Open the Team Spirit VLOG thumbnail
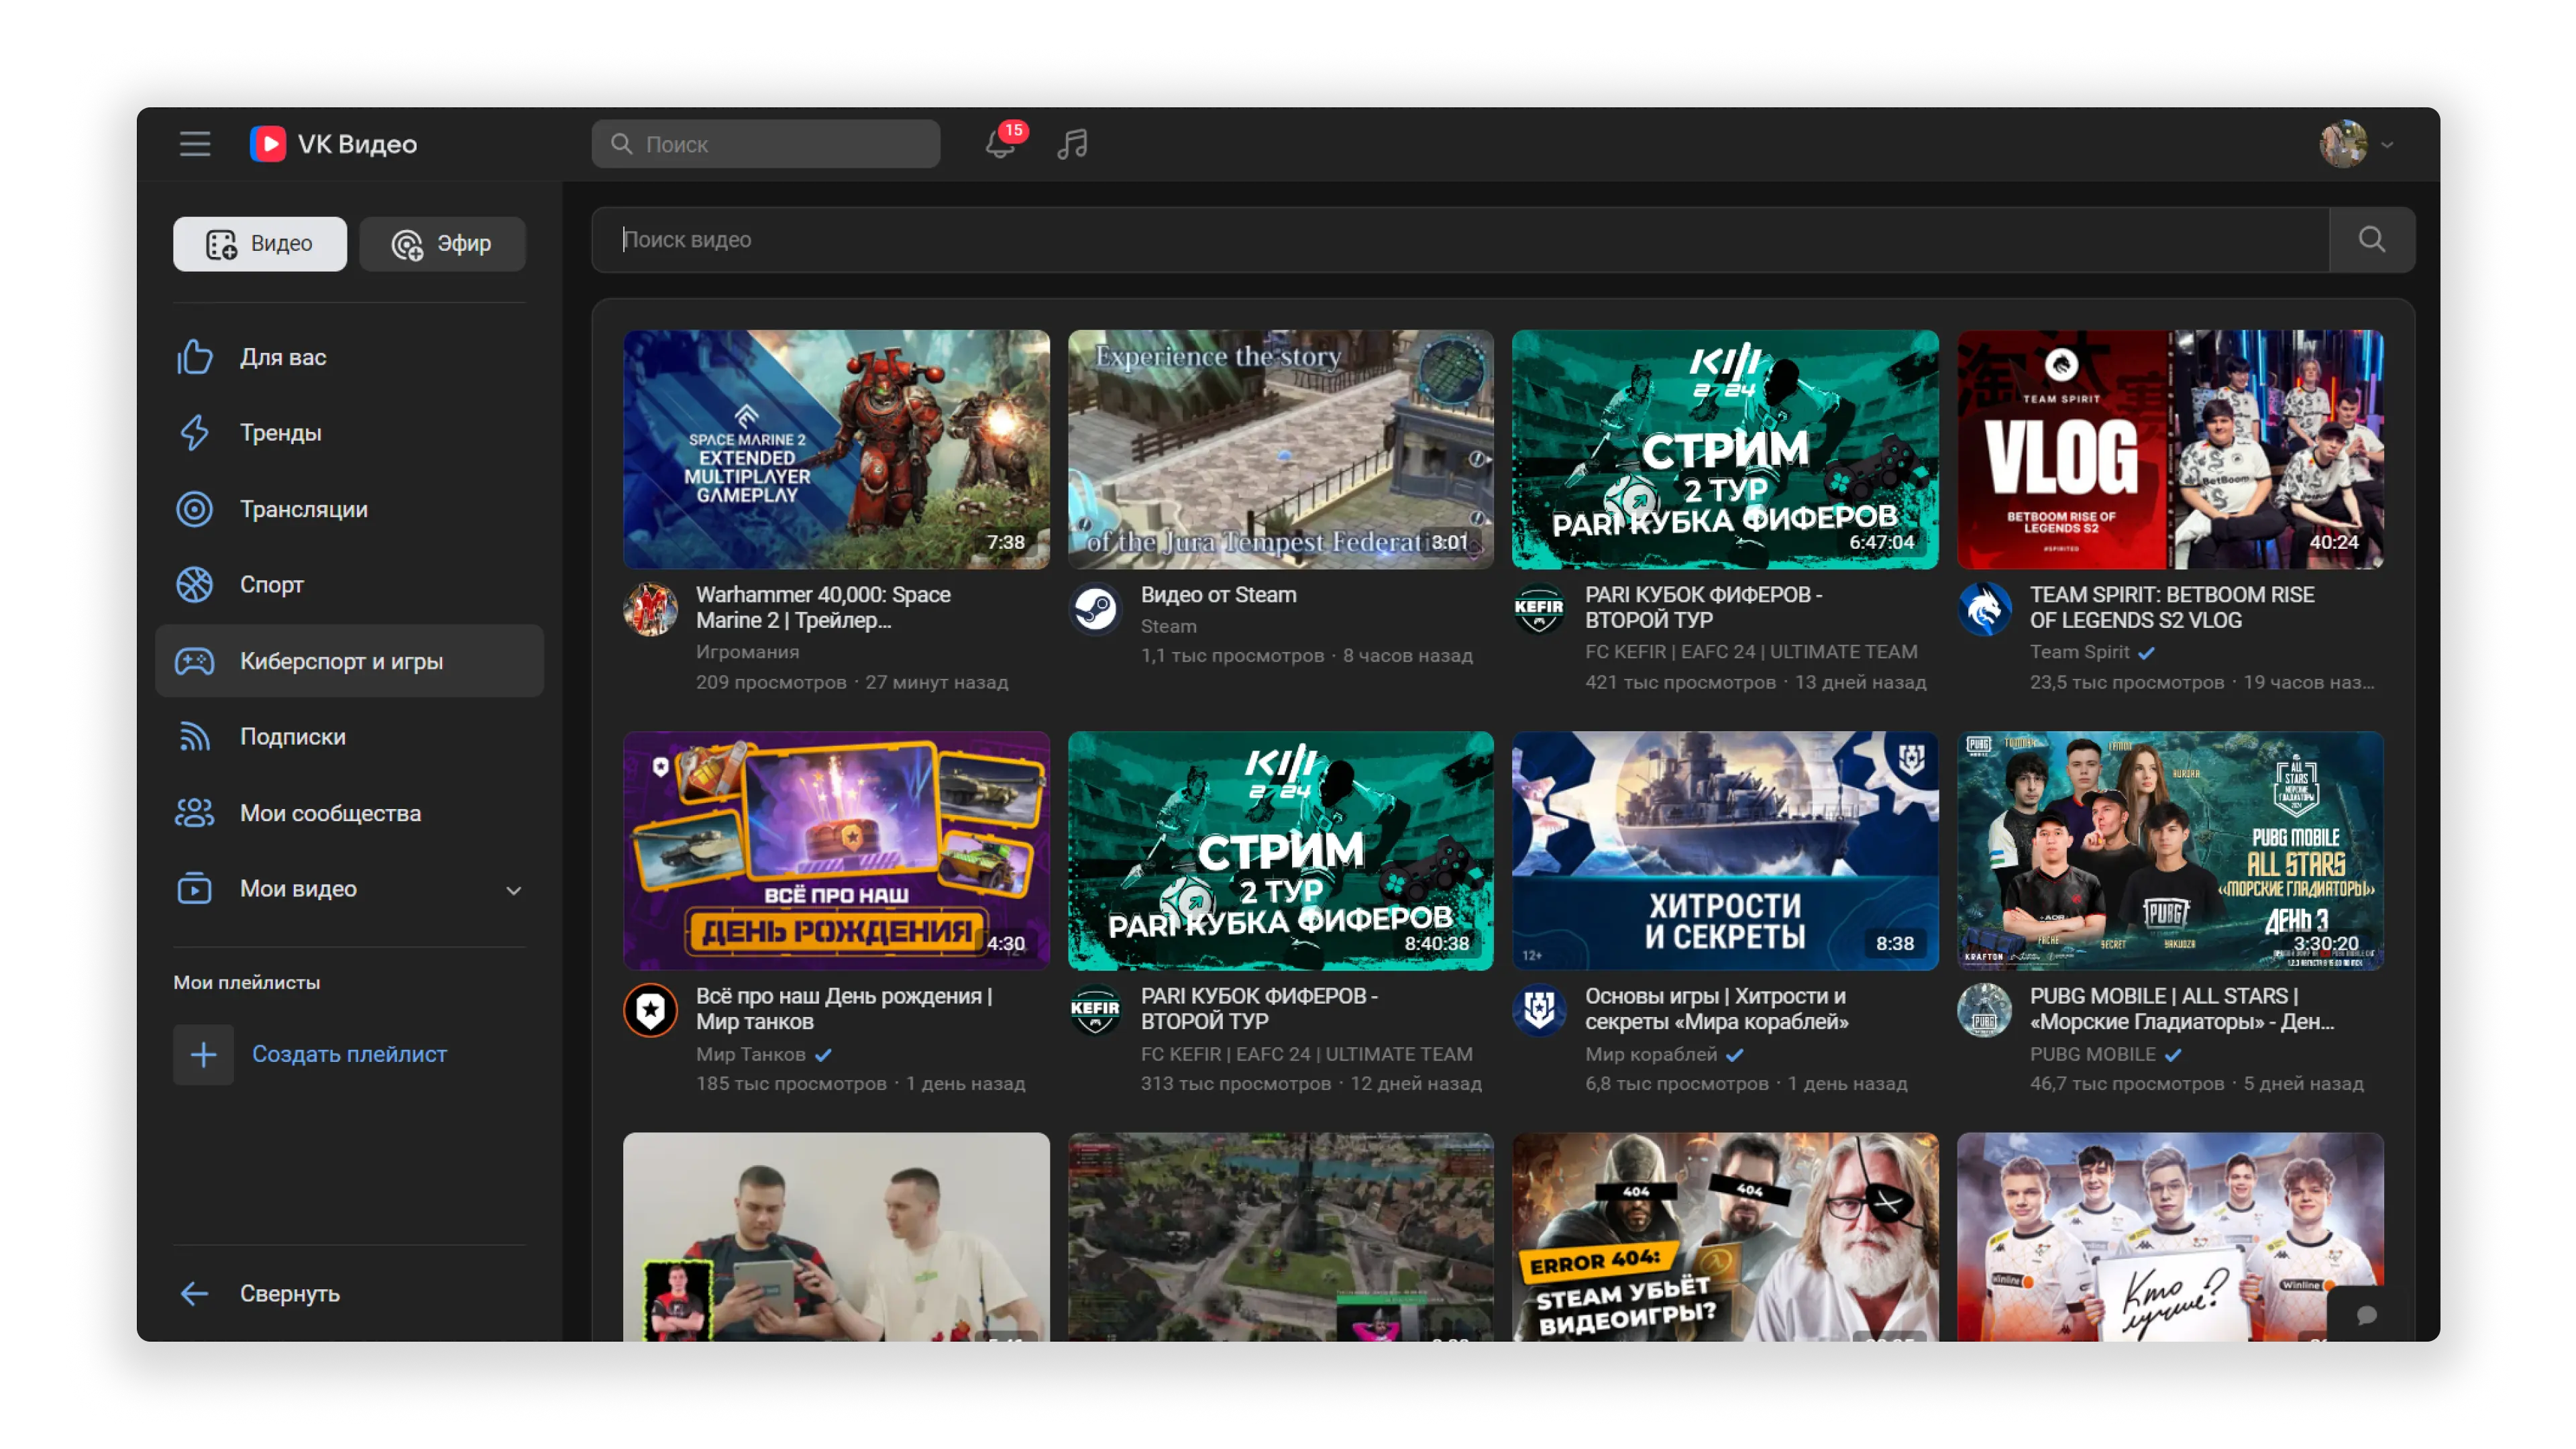The width and height of the screenshot is (2576, 1449). [2170, 449]
